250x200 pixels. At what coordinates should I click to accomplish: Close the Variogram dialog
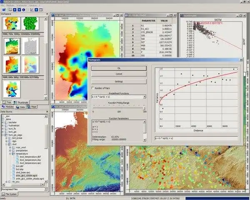point(241,60)
